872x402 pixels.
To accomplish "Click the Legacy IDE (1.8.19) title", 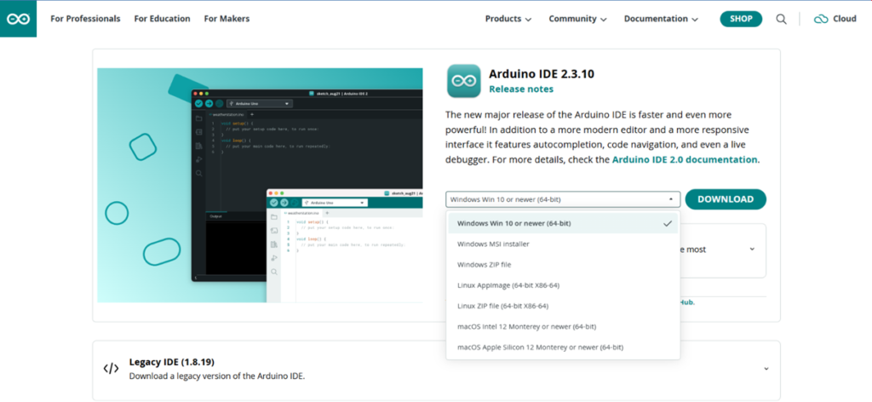I will 171,362.
